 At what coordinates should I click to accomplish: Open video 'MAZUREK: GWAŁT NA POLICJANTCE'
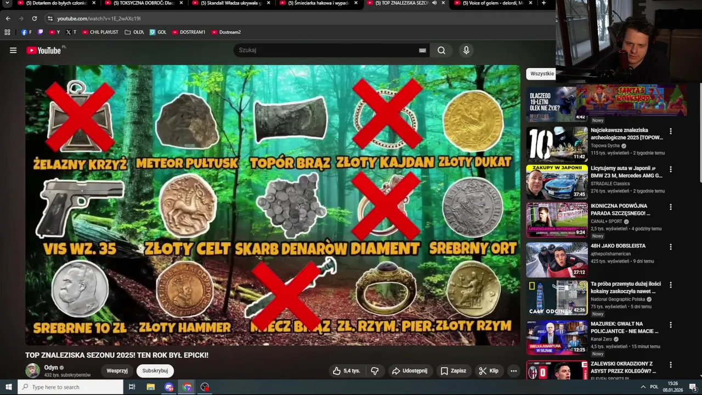[624, 328]
